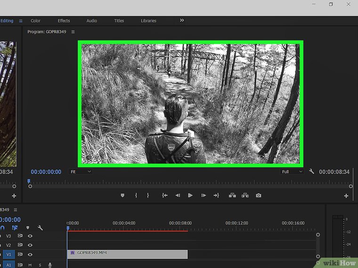
Task: Click the Lift button icon
Action: coord(232,195)
